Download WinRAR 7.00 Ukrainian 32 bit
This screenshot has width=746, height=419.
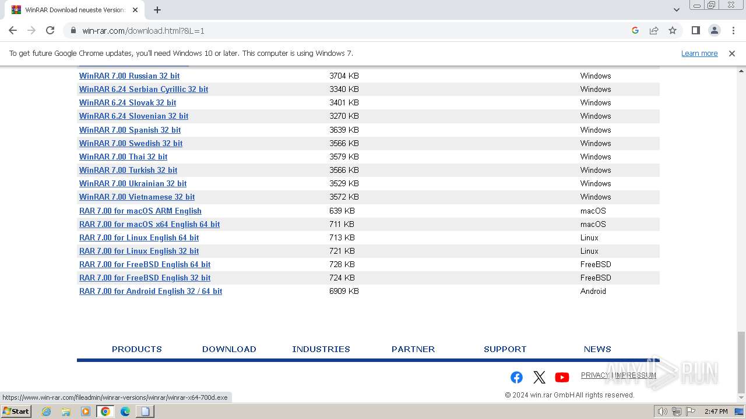(133, 183)
